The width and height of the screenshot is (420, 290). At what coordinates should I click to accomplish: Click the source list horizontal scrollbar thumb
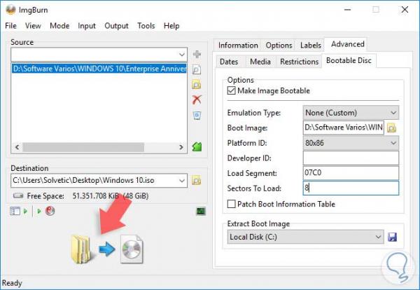tap(83, 147)
